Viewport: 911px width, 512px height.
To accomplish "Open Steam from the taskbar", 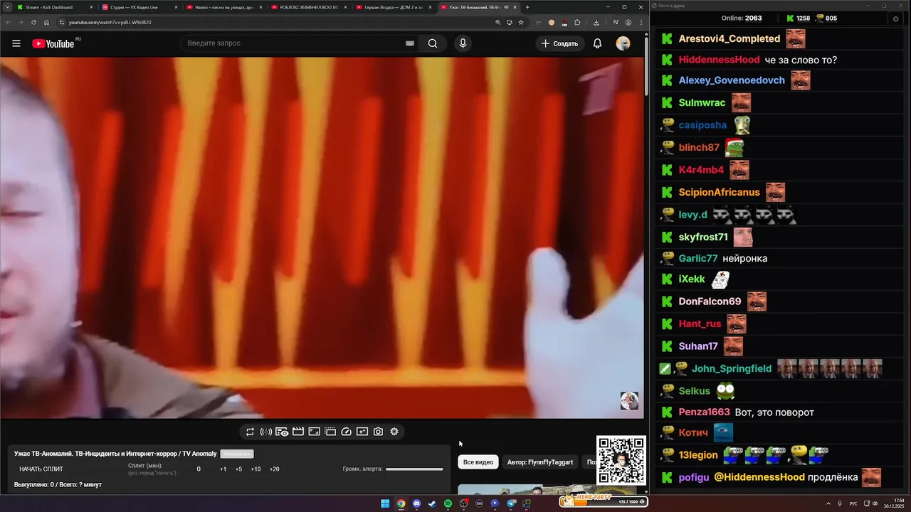I will pos(432,503).
